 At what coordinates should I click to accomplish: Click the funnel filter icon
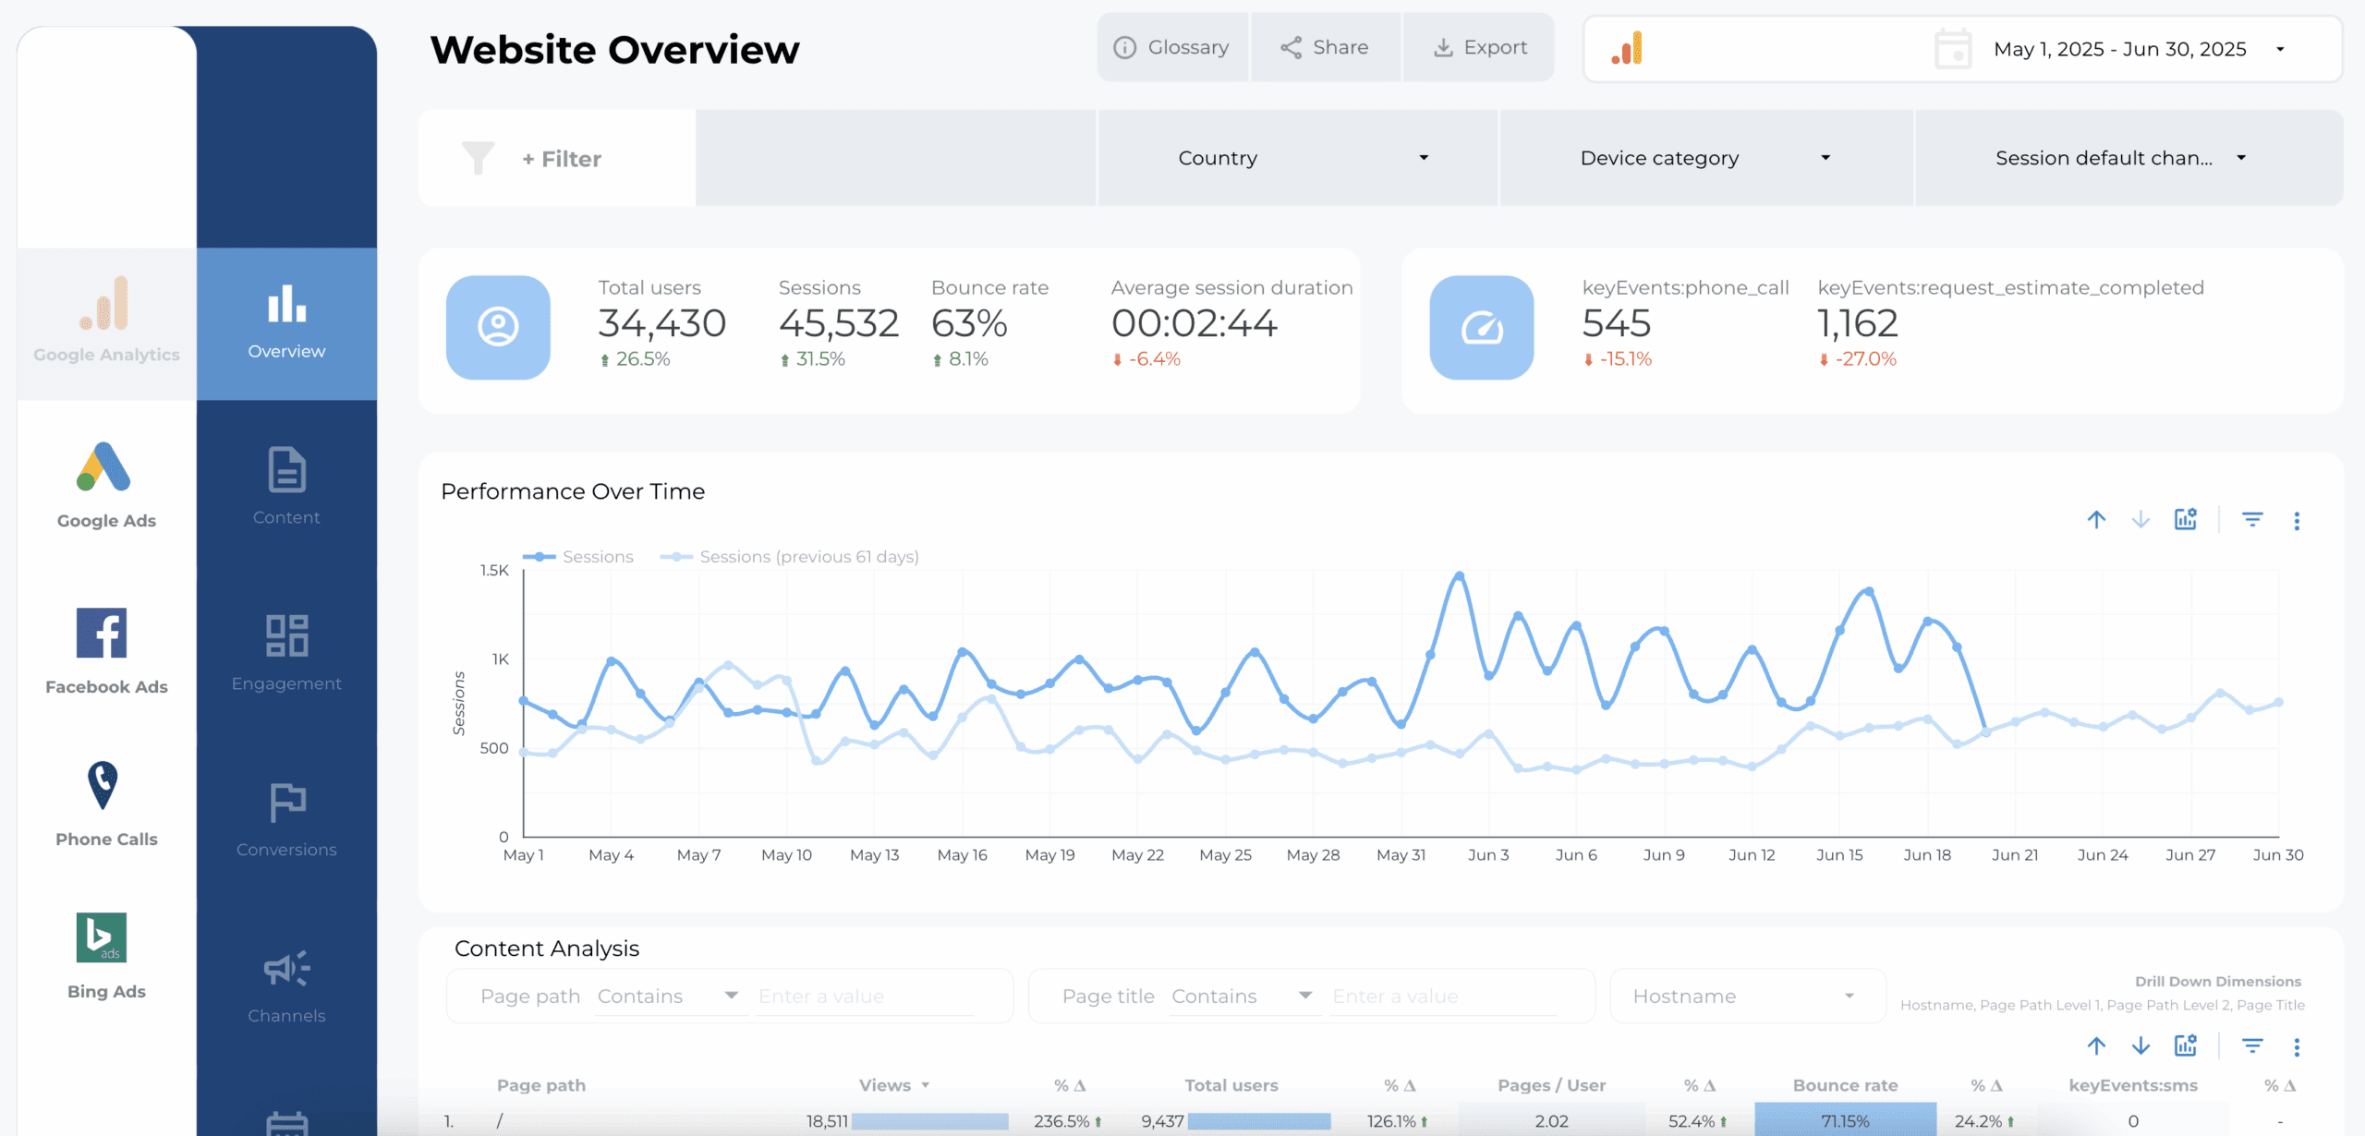coord(479,158)
